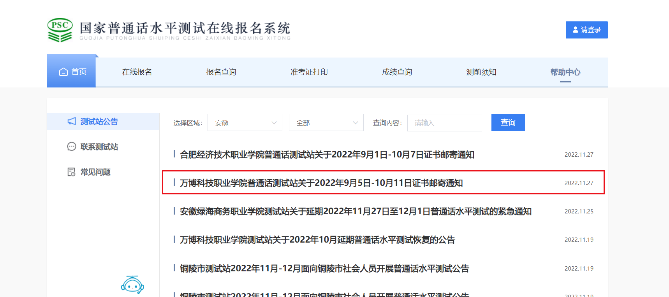Click the 查询内容 label
This screenshot has width=669, height=297.
(x=387, y=123)
